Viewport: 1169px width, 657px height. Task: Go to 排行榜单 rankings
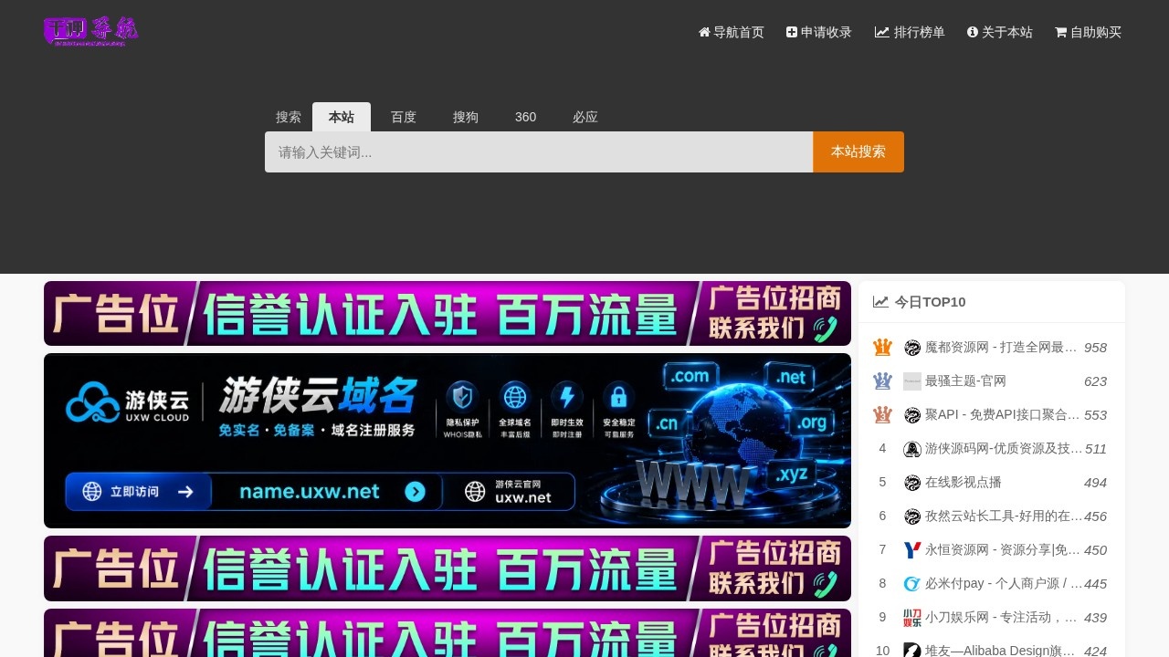(x=910, y=32)
